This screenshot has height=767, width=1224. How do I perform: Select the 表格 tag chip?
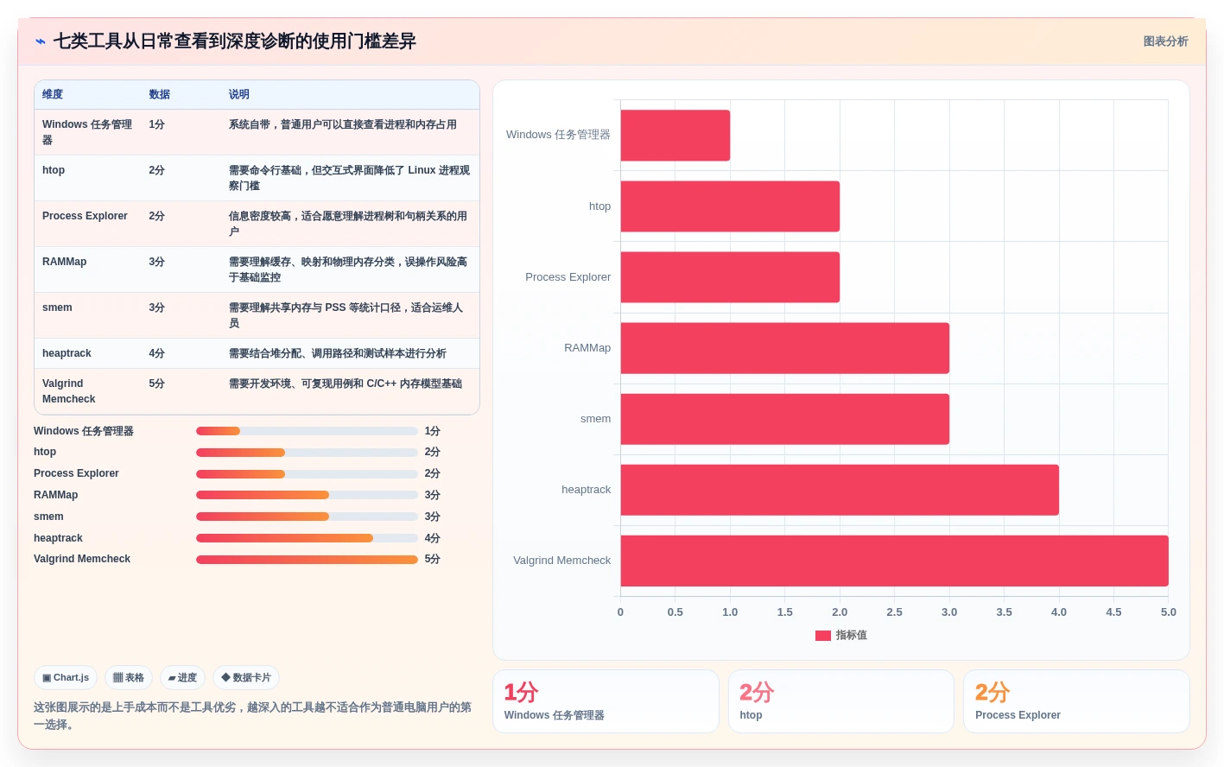(129, 678)
